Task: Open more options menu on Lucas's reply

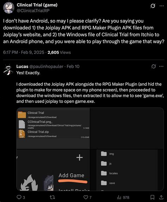Action: pyautogui.click(x=161, y=67)
